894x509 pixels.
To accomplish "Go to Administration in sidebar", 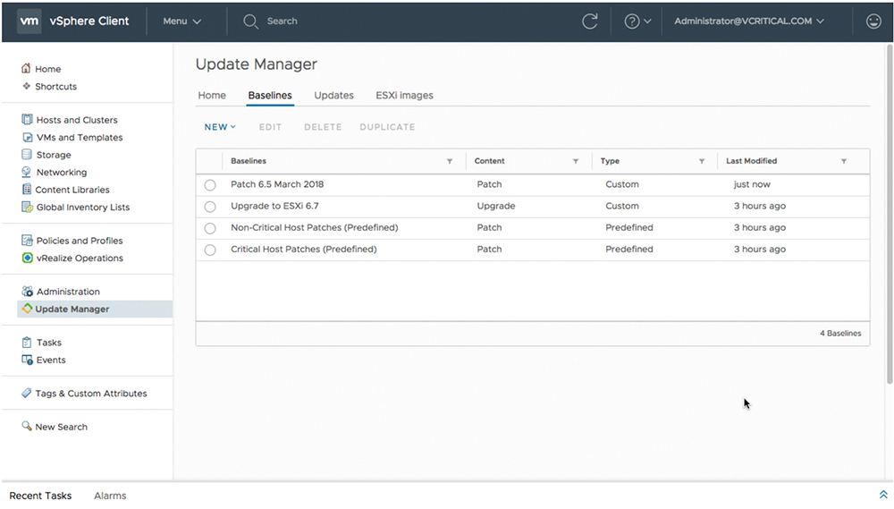I will (68, 292).
